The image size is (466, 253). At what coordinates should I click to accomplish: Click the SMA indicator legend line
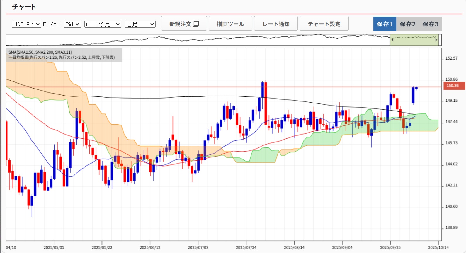[40, 52]
